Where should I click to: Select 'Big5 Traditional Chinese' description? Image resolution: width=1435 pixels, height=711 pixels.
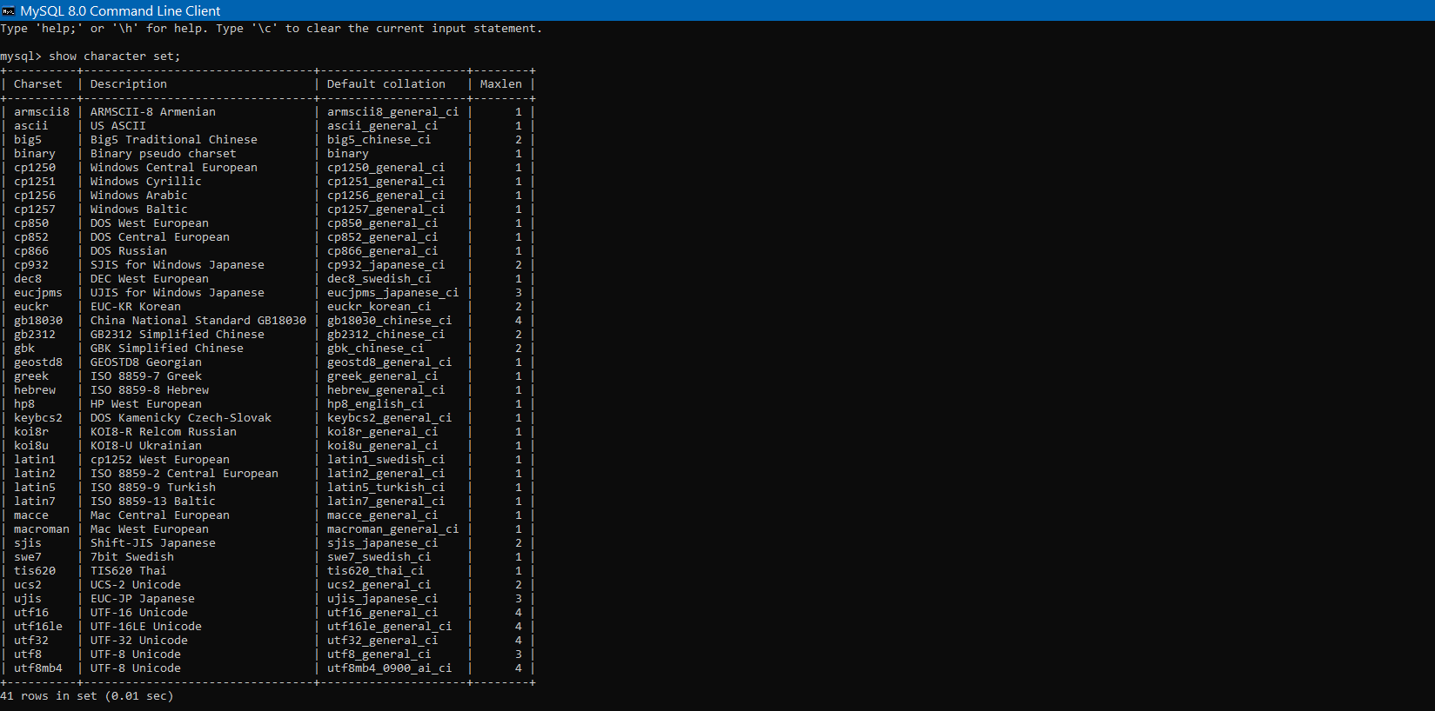click(174, 140)
